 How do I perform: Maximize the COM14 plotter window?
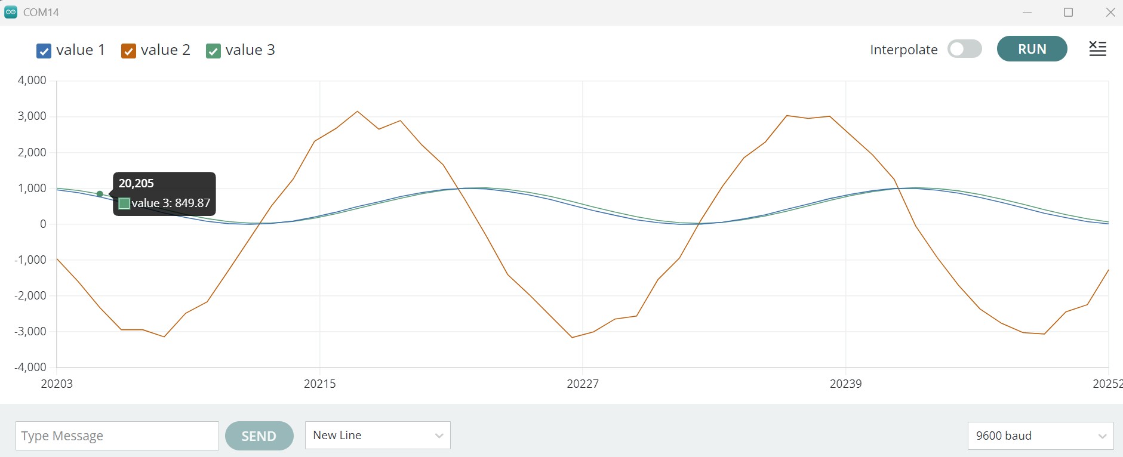pos(1069,12)
